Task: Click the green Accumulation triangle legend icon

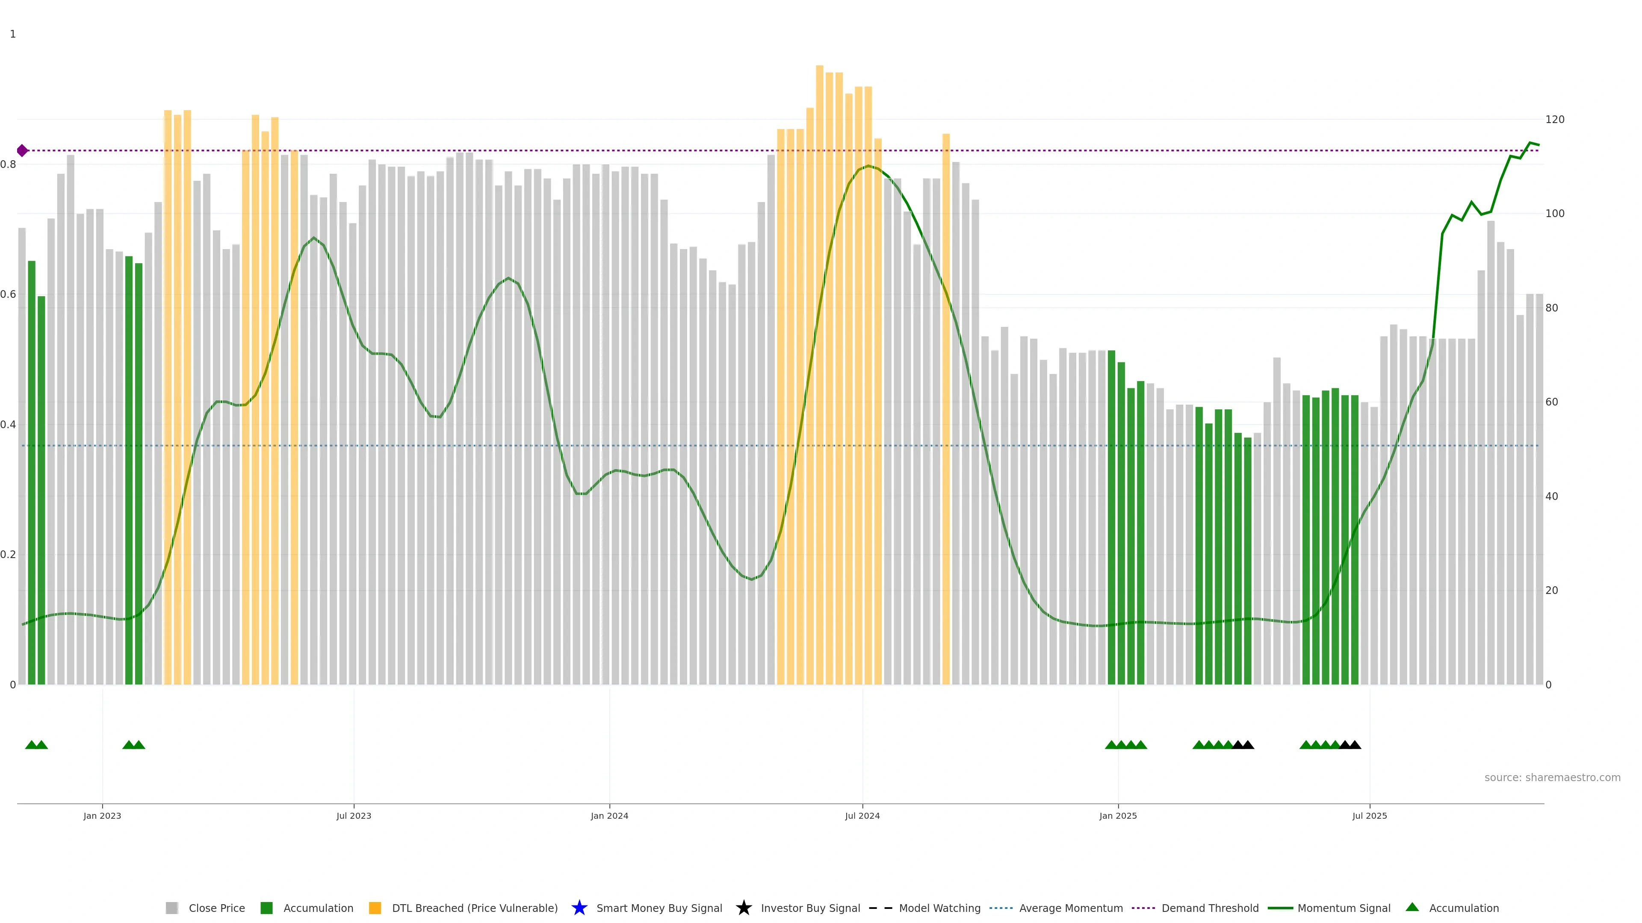Action: (x=1412, y=907)
